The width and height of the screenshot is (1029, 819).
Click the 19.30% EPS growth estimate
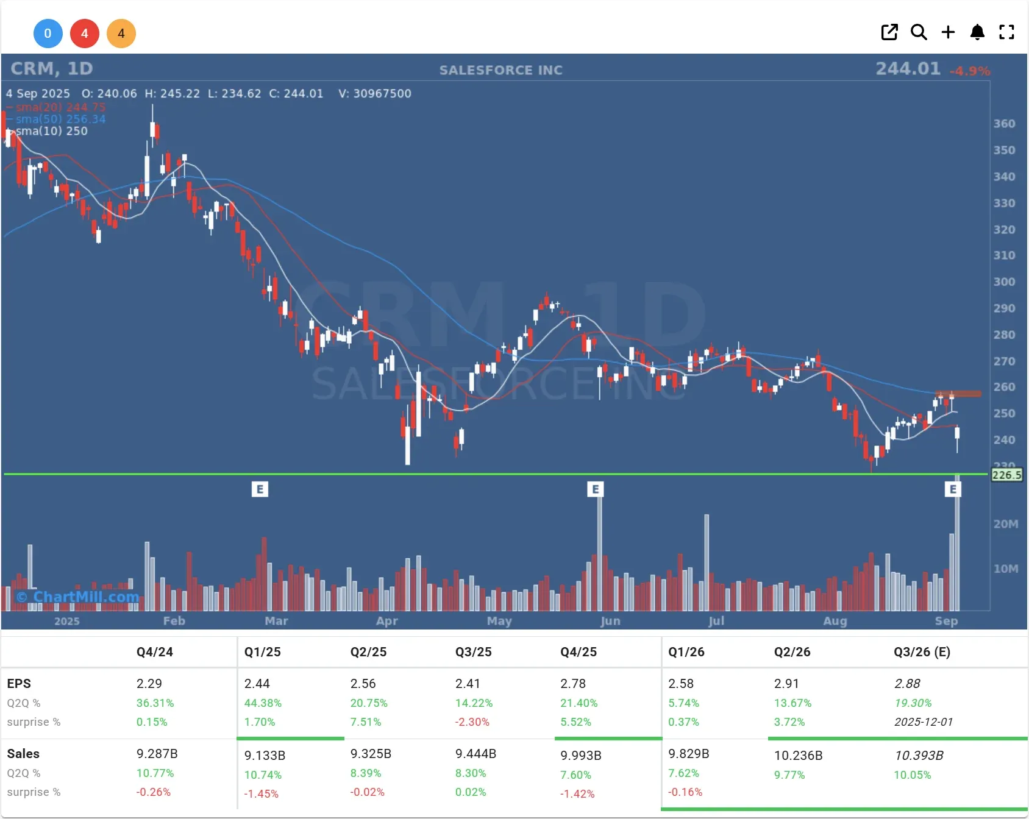913,703
